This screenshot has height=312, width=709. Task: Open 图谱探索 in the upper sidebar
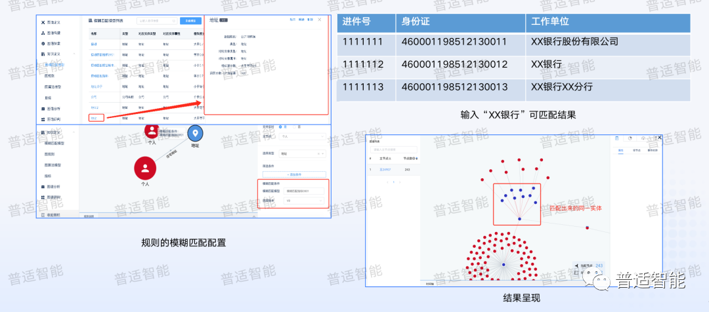point(54,44)
